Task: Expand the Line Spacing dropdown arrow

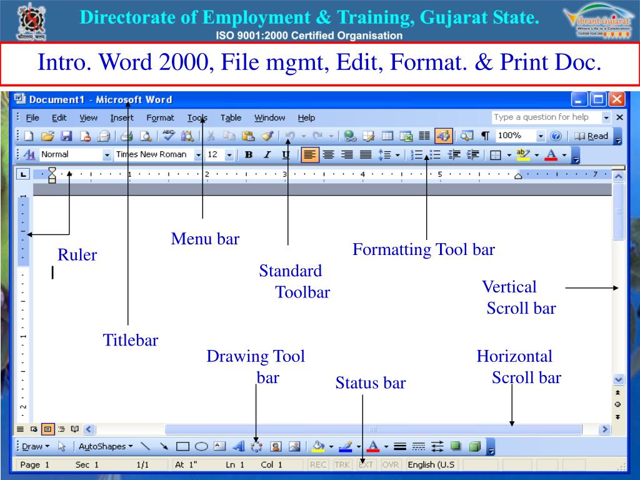Action: (397, 155)
